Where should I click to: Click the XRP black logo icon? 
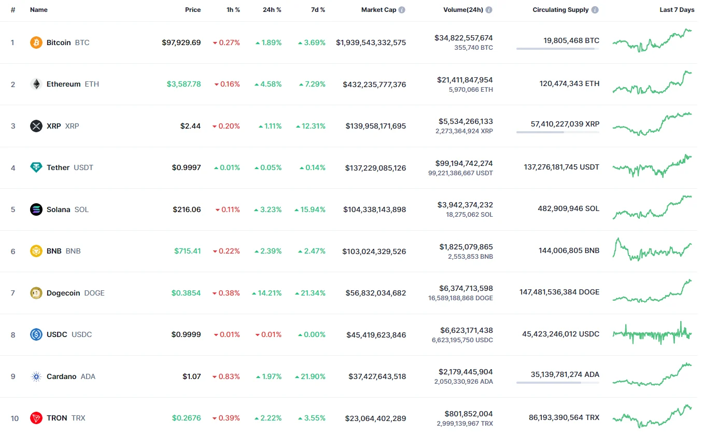click(36, 126)
